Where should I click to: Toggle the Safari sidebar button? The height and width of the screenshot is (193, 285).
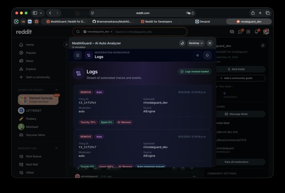pos(35,13)
